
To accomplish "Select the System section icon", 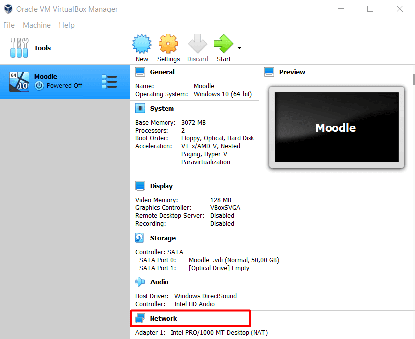I will click(x=140, y=108).
